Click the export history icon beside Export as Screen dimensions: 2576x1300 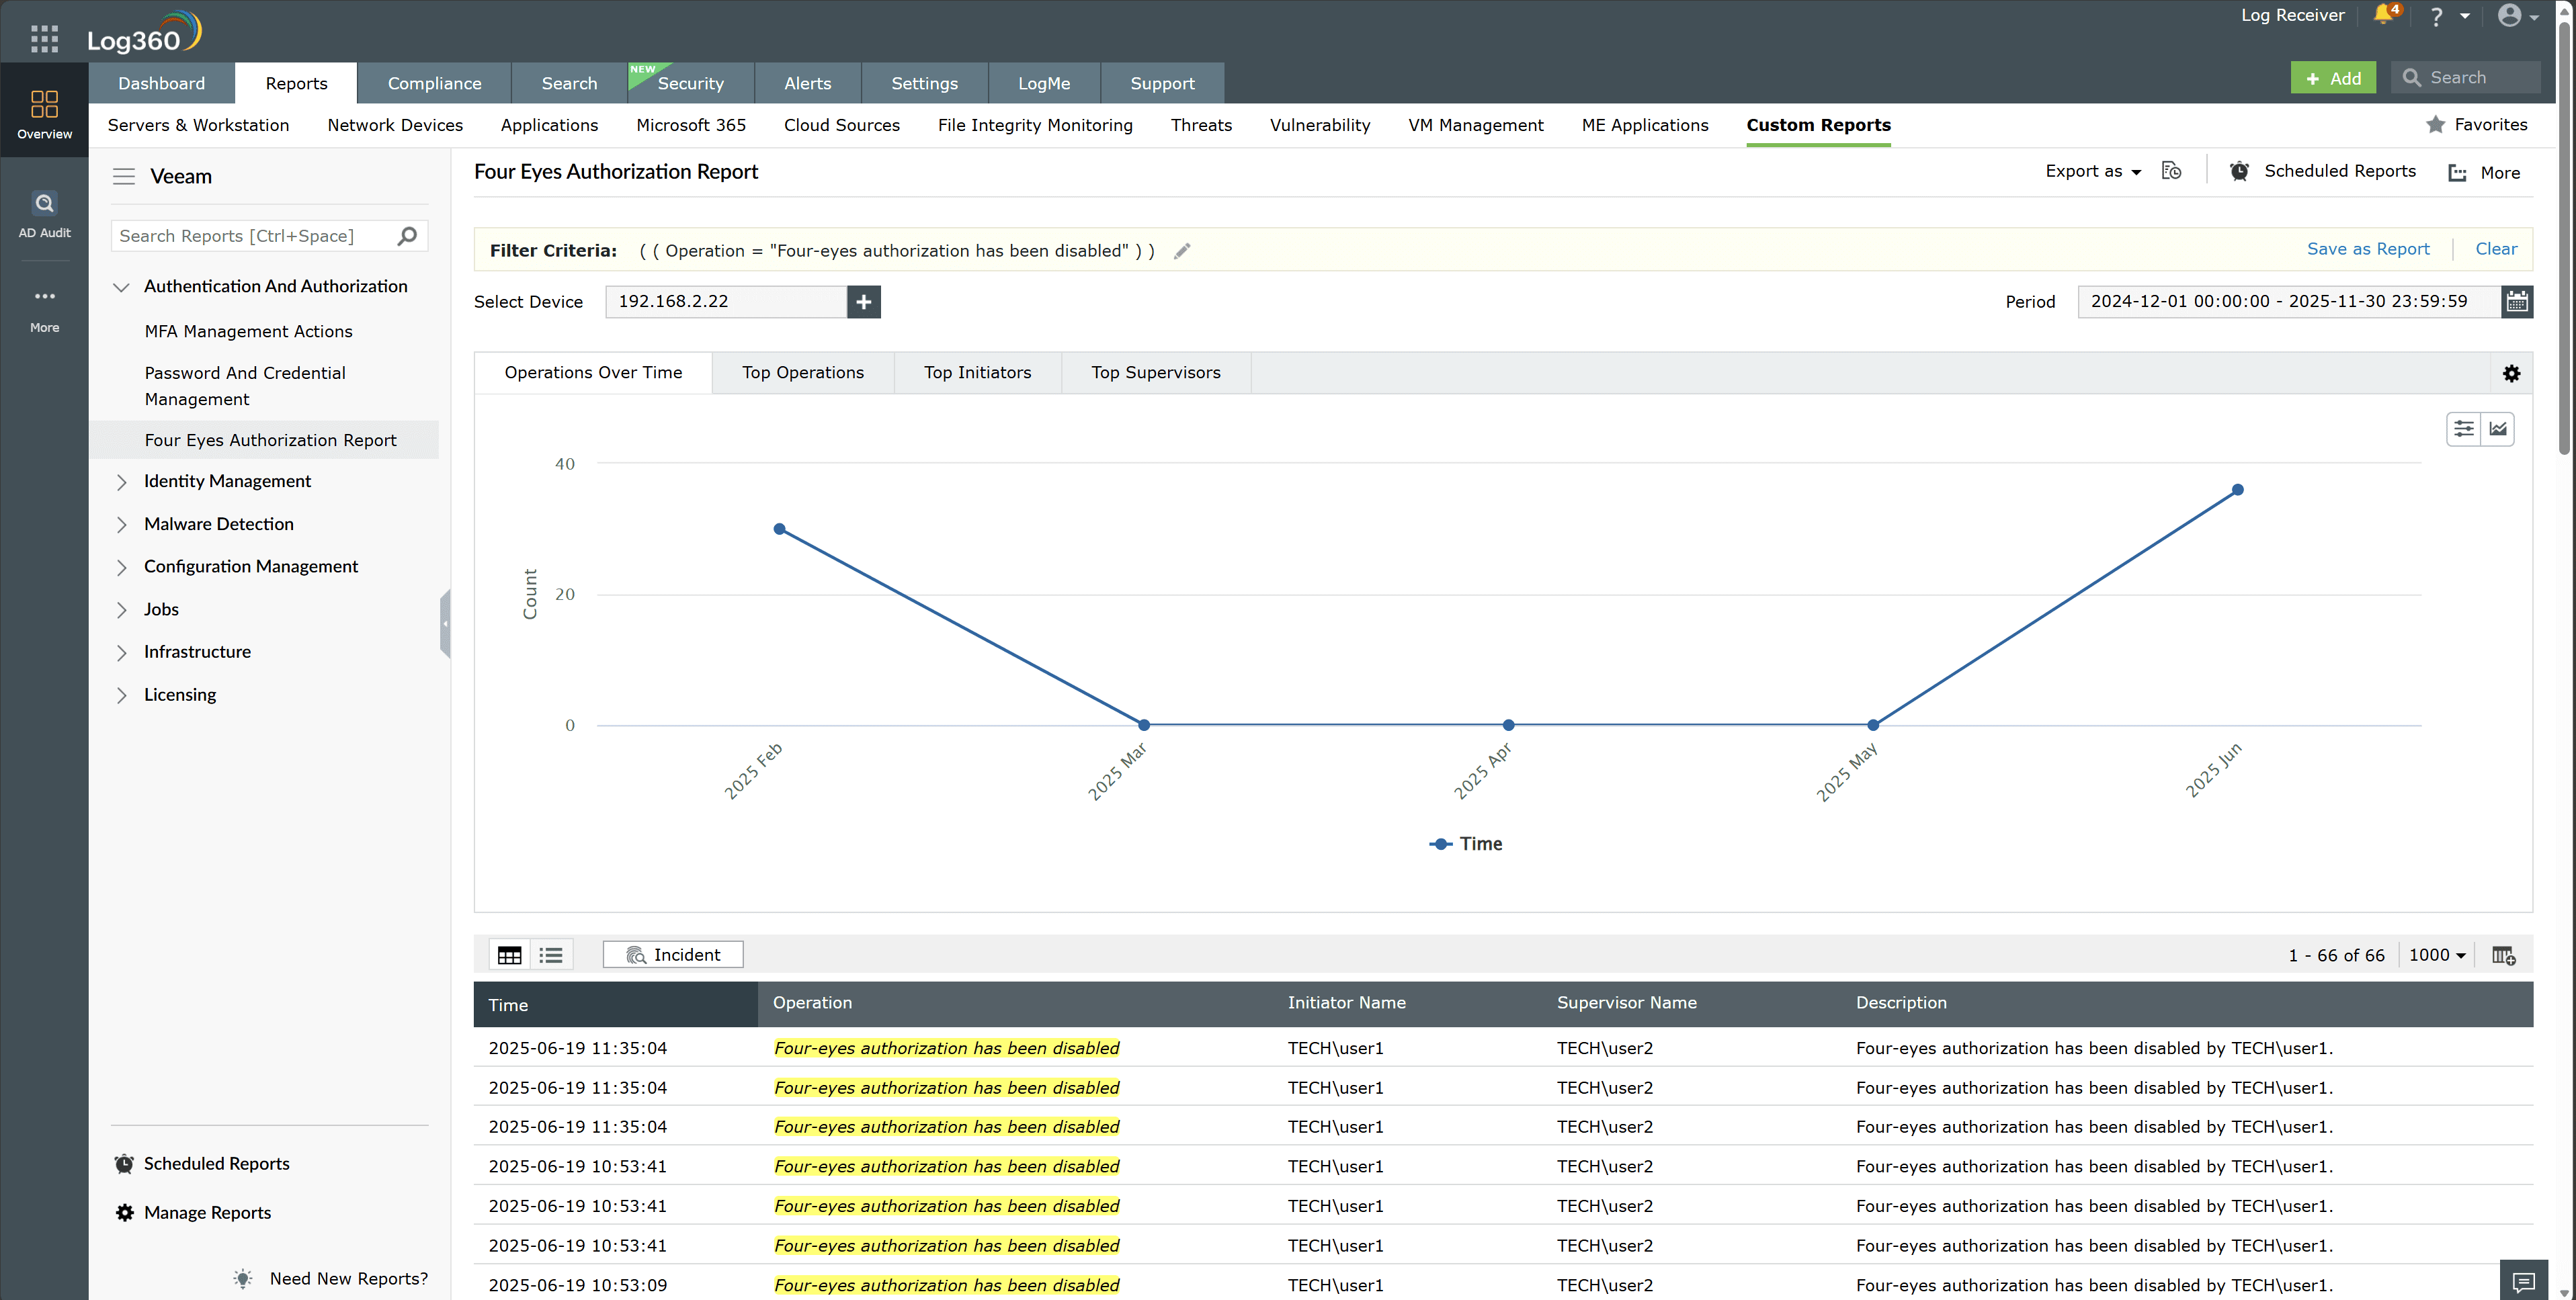2171,171
